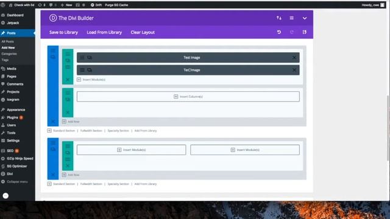
Task: Delete the Insert Column(s) row
Action: tap(68, 113)
